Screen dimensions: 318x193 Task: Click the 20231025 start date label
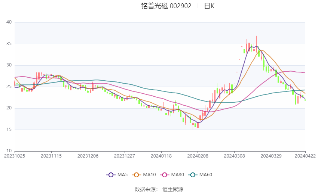click(x=15, y=156)
